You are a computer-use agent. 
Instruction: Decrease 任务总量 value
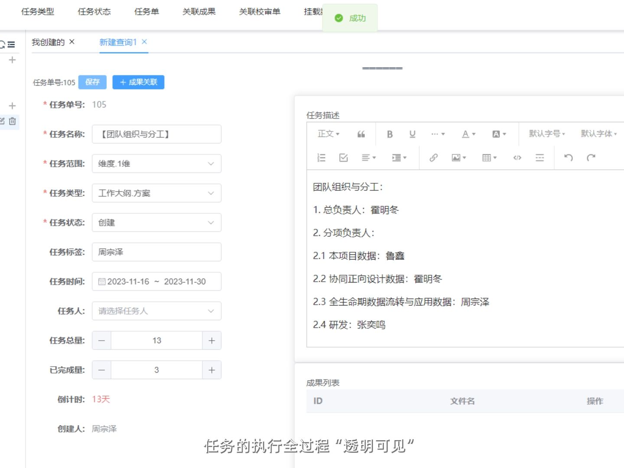(101, 341)
